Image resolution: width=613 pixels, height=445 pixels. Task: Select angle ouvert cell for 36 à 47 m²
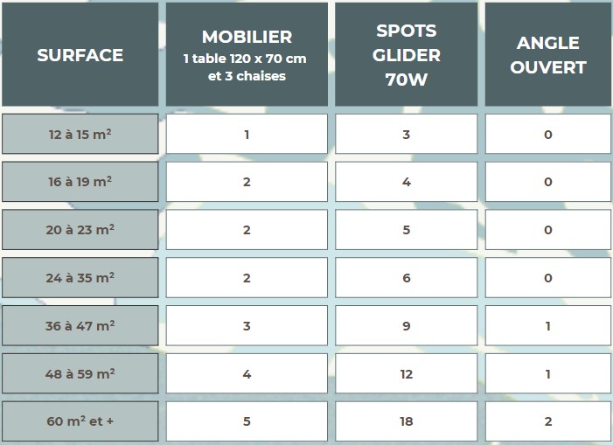(548, 326)
